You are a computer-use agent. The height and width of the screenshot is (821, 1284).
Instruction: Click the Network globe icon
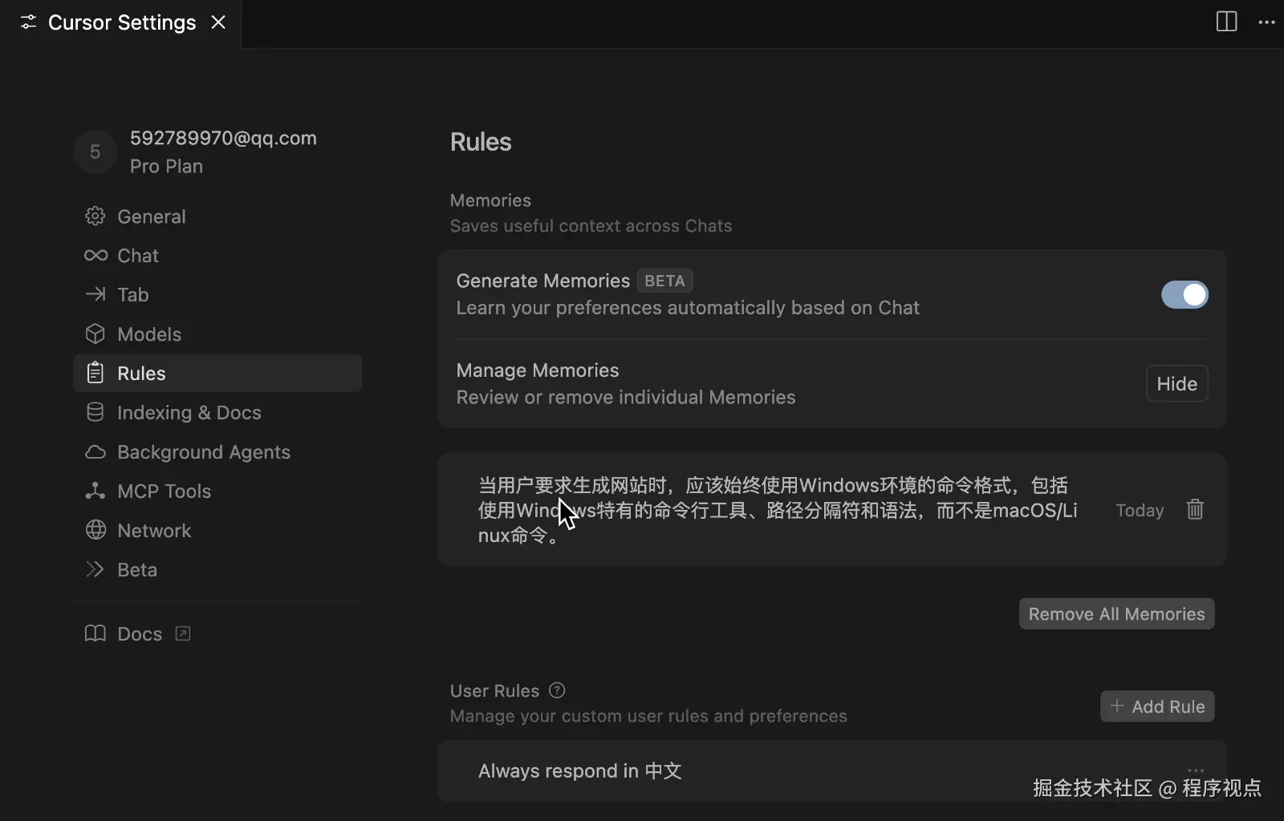[95, 530]
